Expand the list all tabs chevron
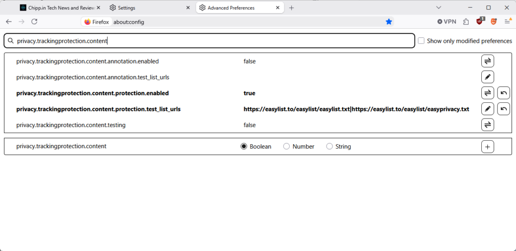The width and height of the screenshot is (516, 251). [x=438, y=8]
